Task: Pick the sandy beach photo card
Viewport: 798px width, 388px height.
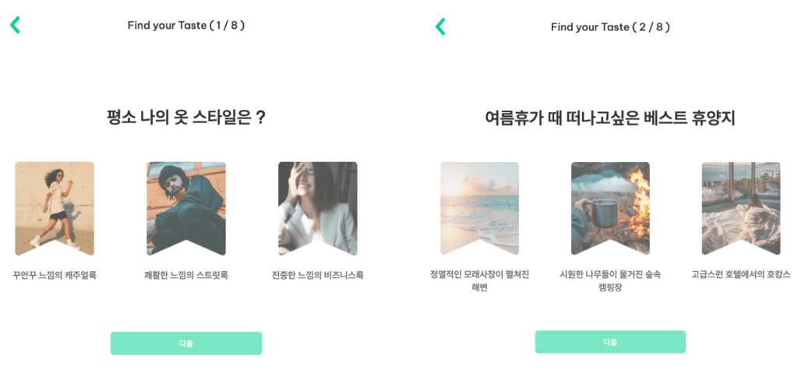Action: coord(479,209)
